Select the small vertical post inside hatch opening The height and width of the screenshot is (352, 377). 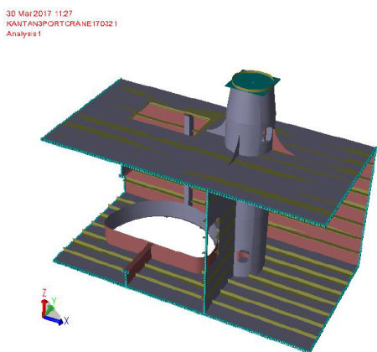pos(188,125)
